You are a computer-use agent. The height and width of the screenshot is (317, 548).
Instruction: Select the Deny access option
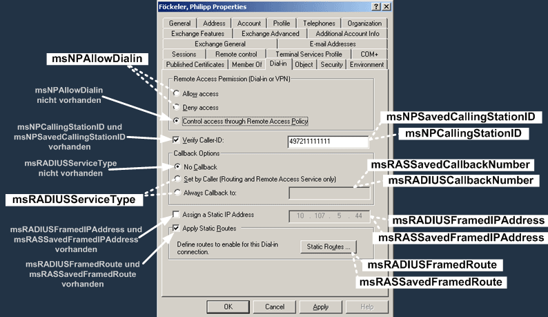177,107
